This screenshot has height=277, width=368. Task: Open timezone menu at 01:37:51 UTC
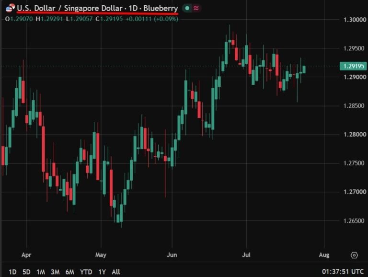click(343, 272)
